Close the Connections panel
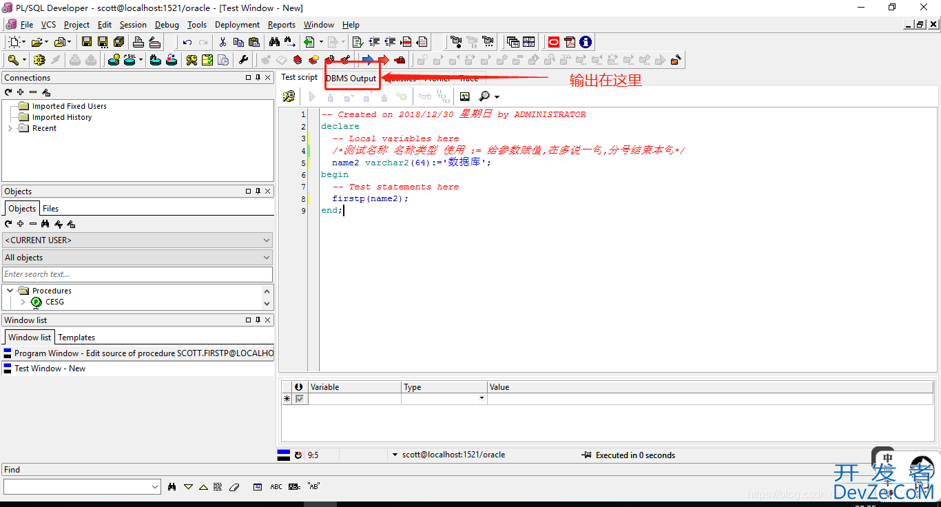Screen dimensions: 941x507 (x=268, y=78)
